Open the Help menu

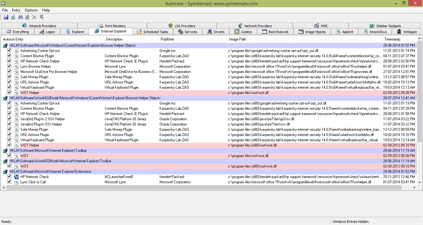[x=46, y=10]
